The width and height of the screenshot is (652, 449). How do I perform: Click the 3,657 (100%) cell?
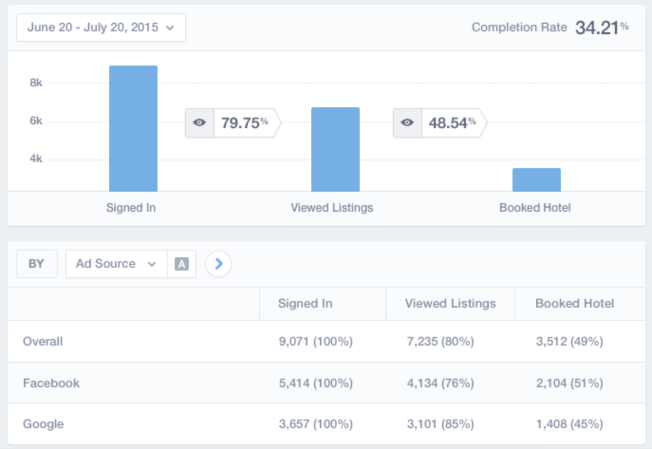316,424
